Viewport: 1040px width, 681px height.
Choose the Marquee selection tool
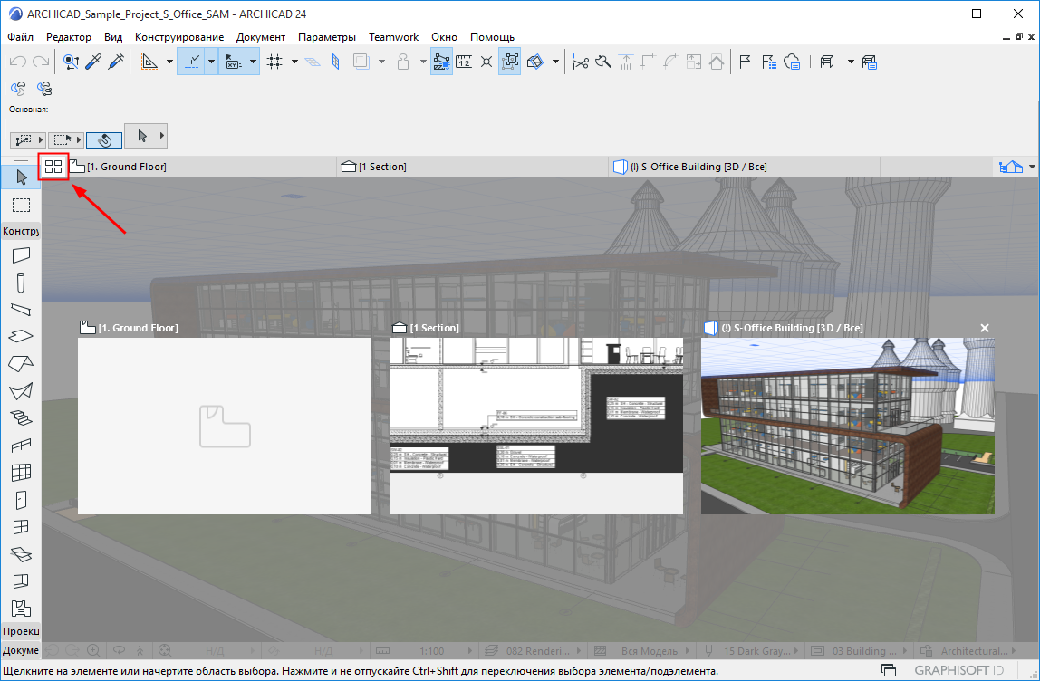tap(21, 205)
